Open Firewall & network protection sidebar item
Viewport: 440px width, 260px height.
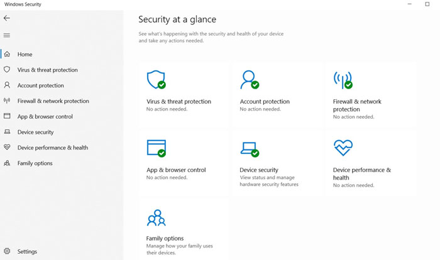coord(53,101)
